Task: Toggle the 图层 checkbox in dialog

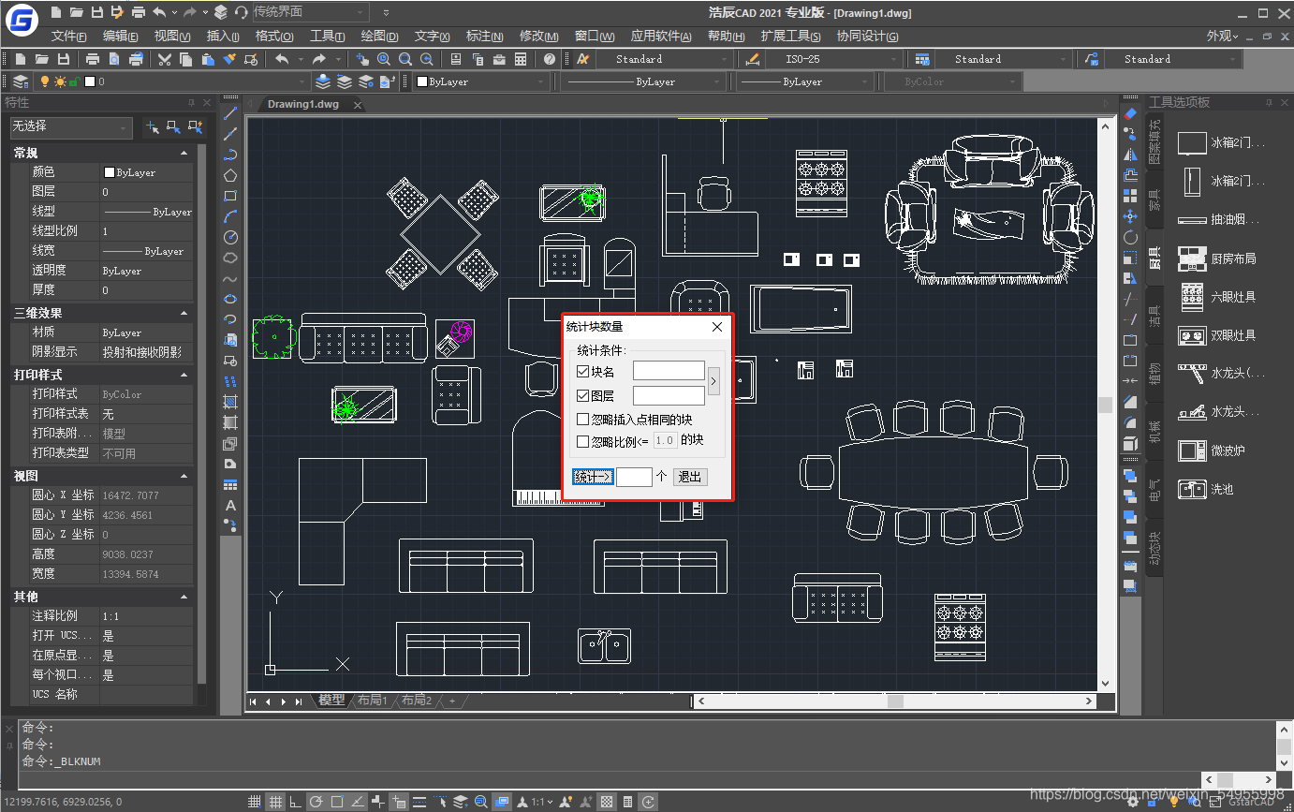Action: [582, 396]
